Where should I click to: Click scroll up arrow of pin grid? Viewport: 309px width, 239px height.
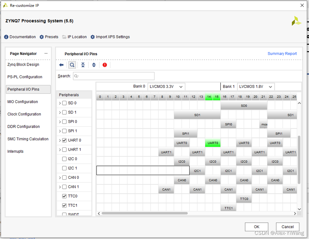[x=299, y=103]
